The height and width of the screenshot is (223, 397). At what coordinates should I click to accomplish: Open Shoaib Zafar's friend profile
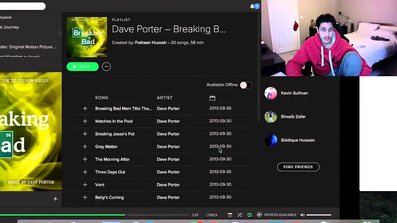click(293, 116)
